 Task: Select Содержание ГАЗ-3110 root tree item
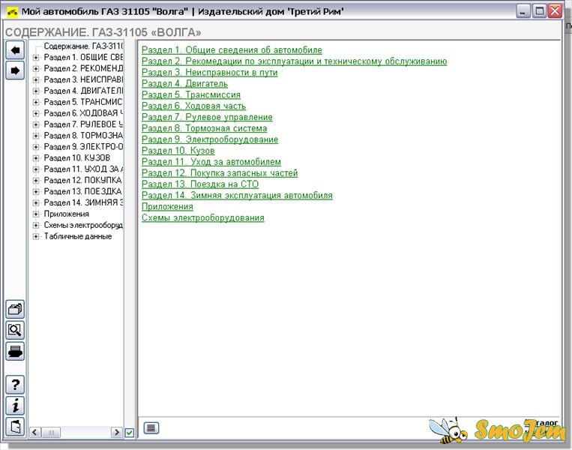83,46
